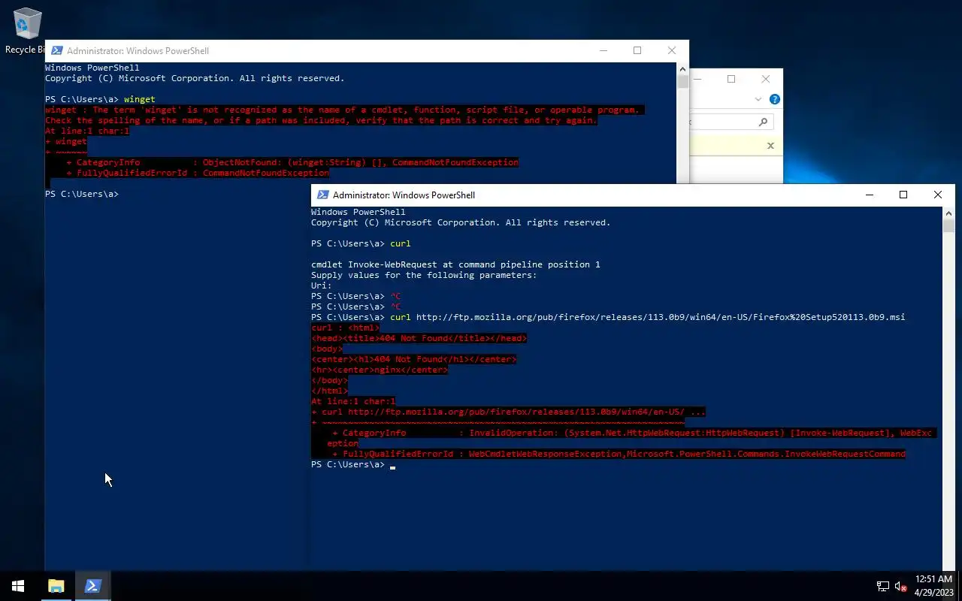Click the magnifier icon in Explorer search box
This screenshot has width=962, height=601.
(763, 122)
